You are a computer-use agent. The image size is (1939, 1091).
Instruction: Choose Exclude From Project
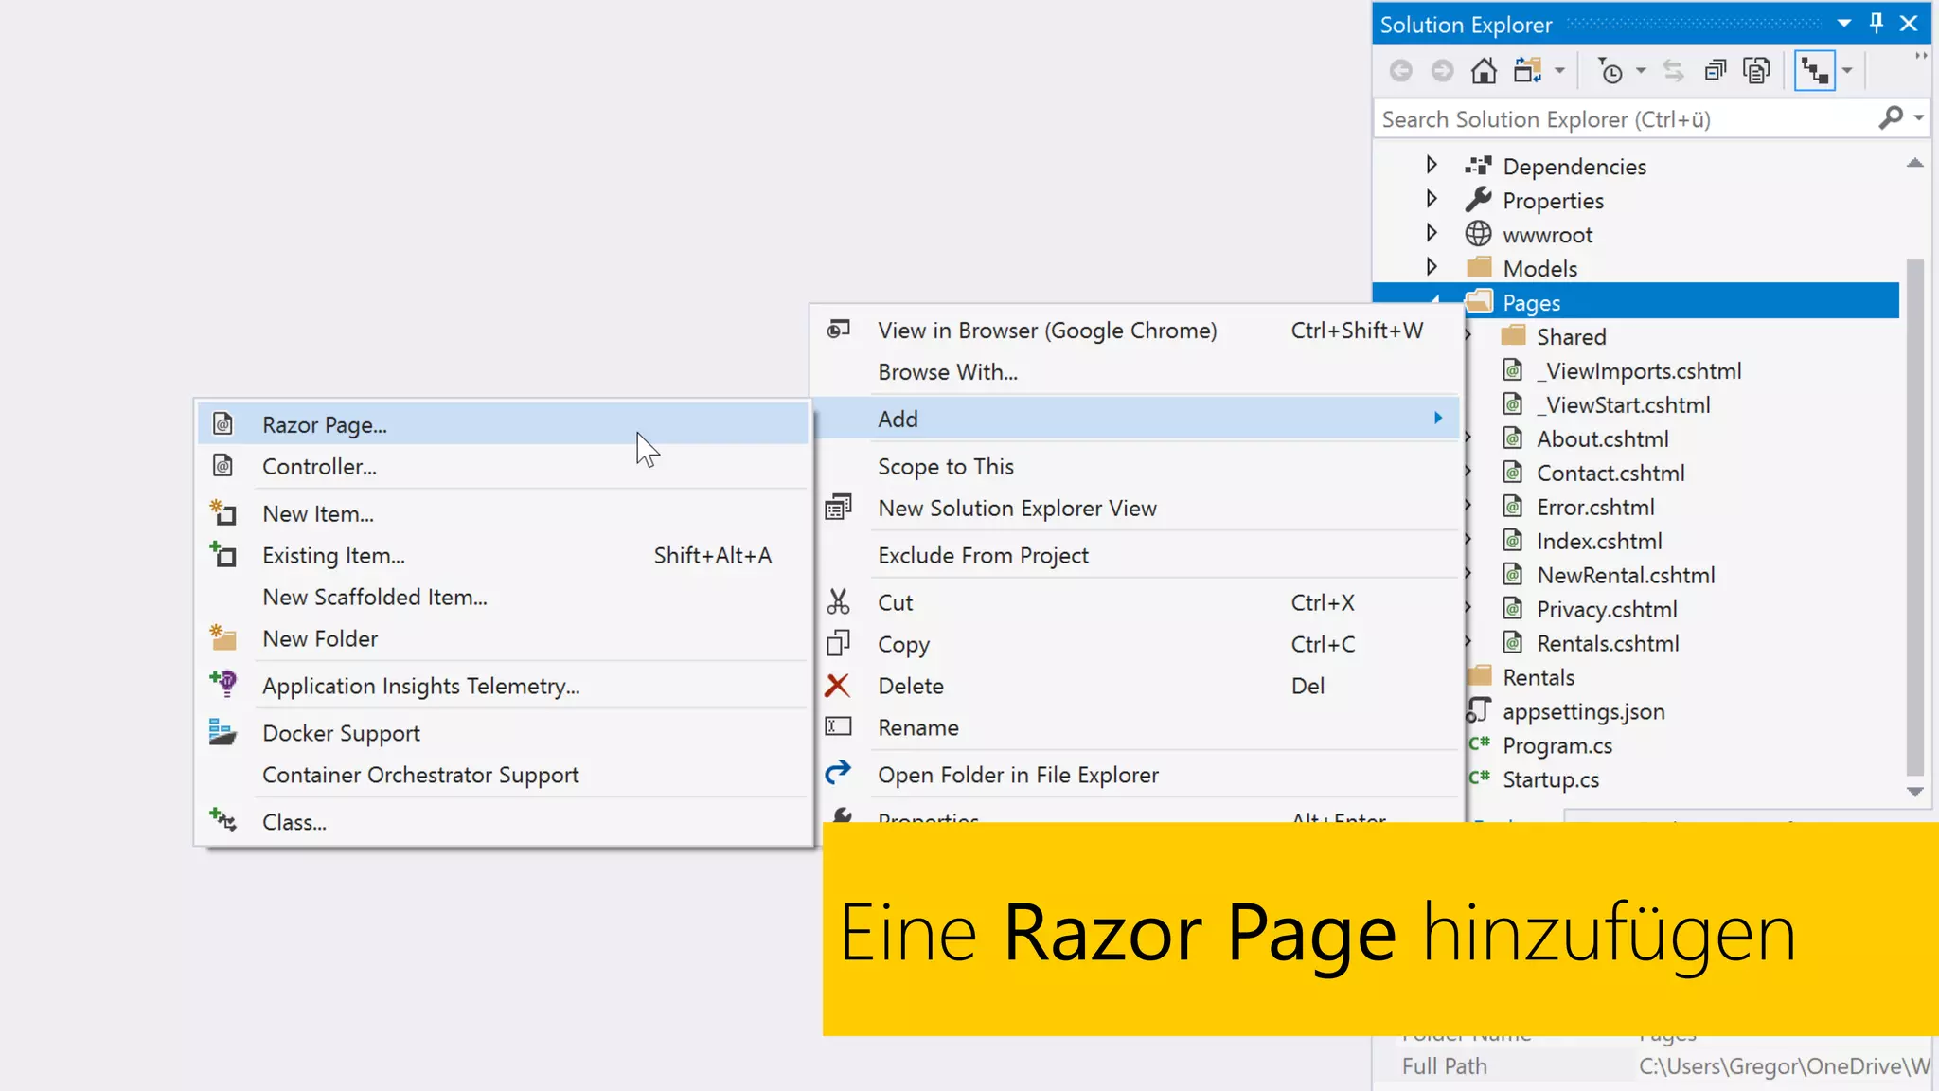[1136, 556]
